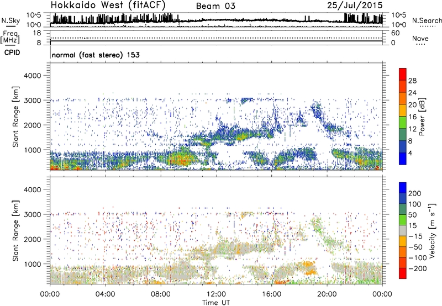Select the yellow-orange 16–20 dB Power colorbar segment
This screenshot has height=306, width=442.
(403, 110)
